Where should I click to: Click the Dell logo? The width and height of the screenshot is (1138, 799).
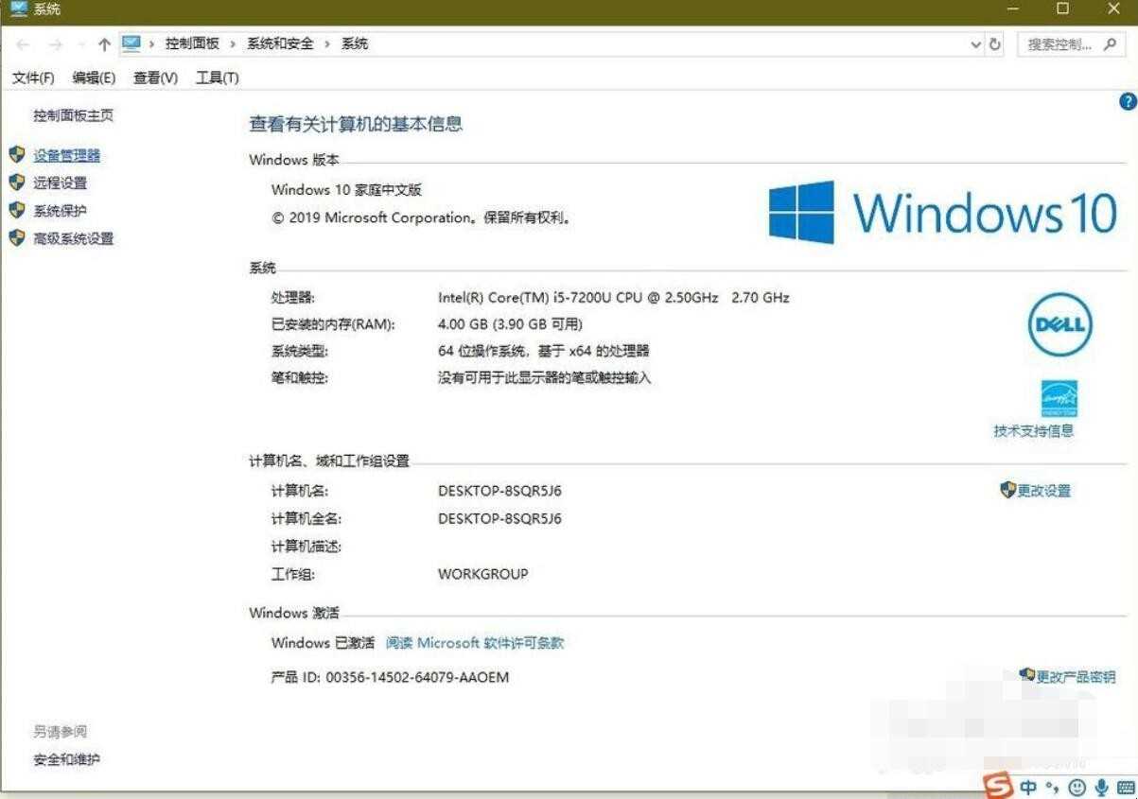click(x=1059, y=325)
